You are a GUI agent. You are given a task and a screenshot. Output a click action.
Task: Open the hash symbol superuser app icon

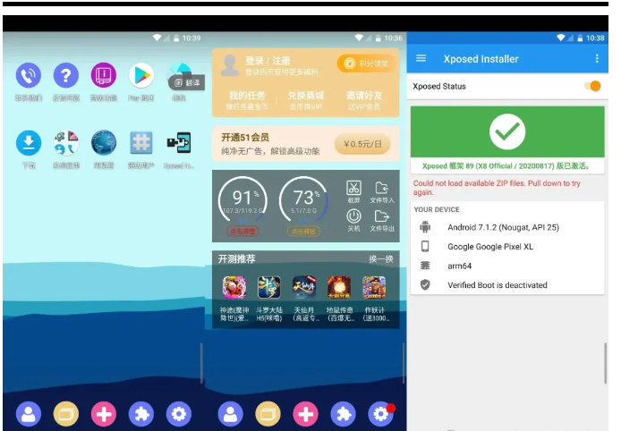141,144
